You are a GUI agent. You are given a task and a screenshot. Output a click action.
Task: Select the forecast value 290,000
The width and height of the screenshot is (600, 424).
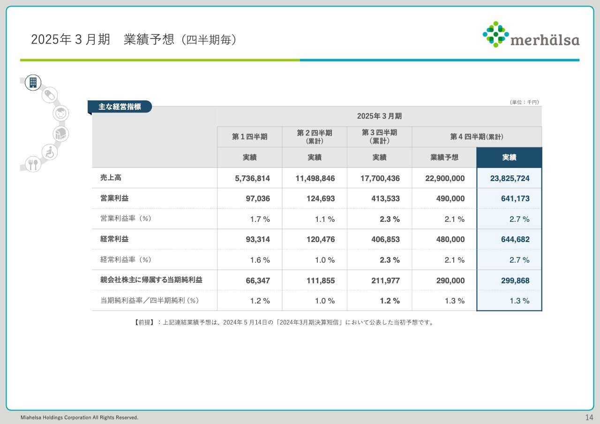point(450,281)
